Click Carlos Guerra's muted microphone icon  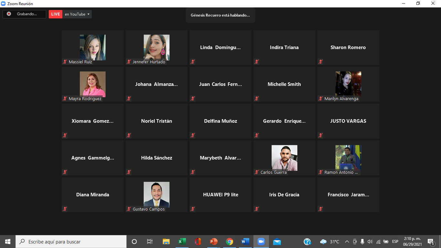(x=257, y=172)
